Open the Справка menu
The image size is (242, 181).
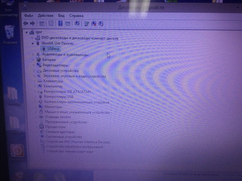[x=76, y=16]
